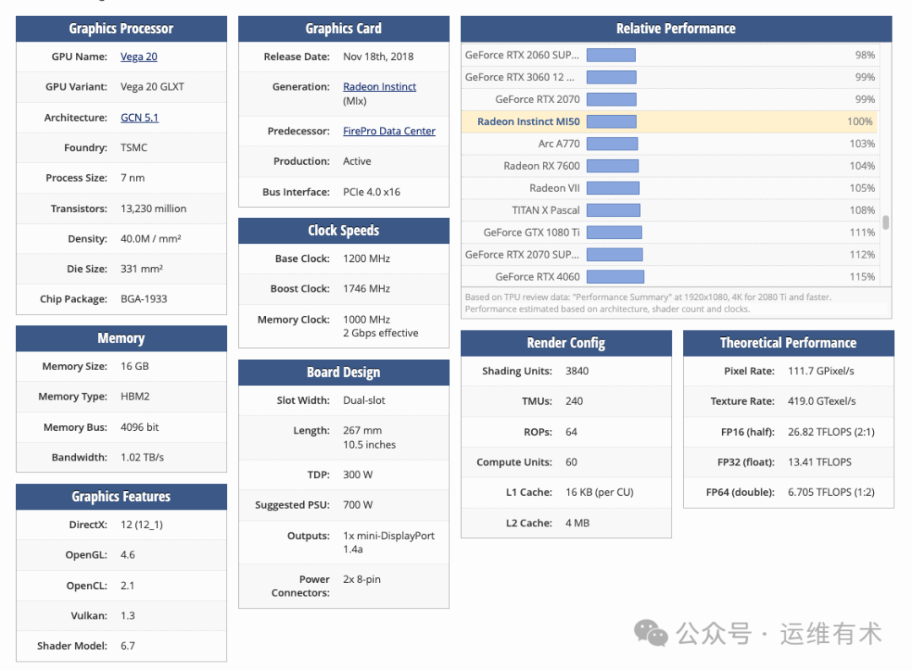Viewport: 912px width, 670px height.
Task: Click the TSMC foundry value
Action: [x=133, y=147]
